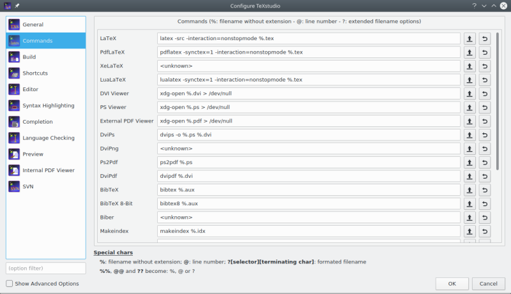Edit the LuaLaTeX command field

point(309,80)
